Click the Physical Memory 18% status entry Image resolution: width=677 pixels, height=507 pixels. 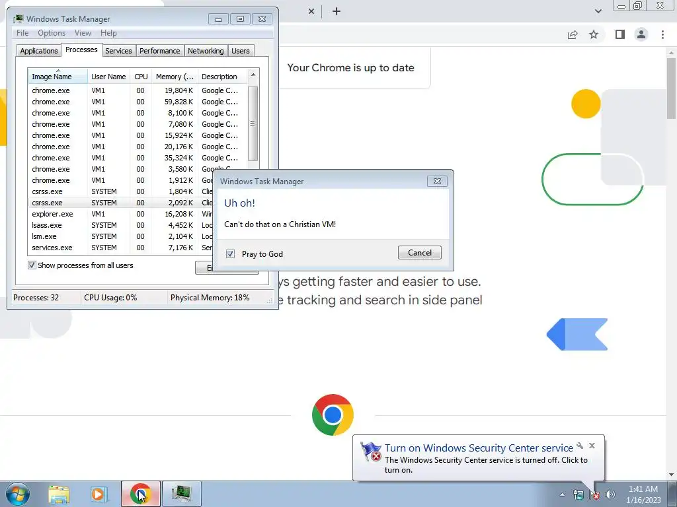coord(210,298)
